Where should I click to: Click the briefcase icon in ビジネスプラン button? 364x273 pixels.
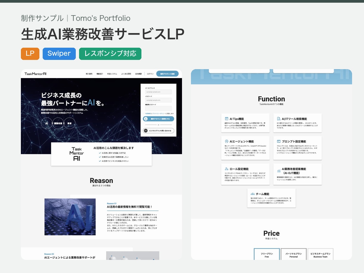click(x=146, y=131)
